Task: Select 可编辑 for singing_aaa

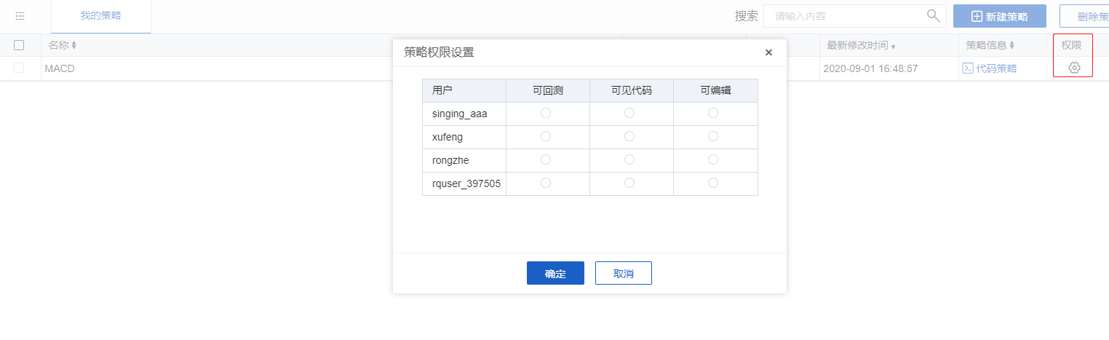Action: [713, 113]
